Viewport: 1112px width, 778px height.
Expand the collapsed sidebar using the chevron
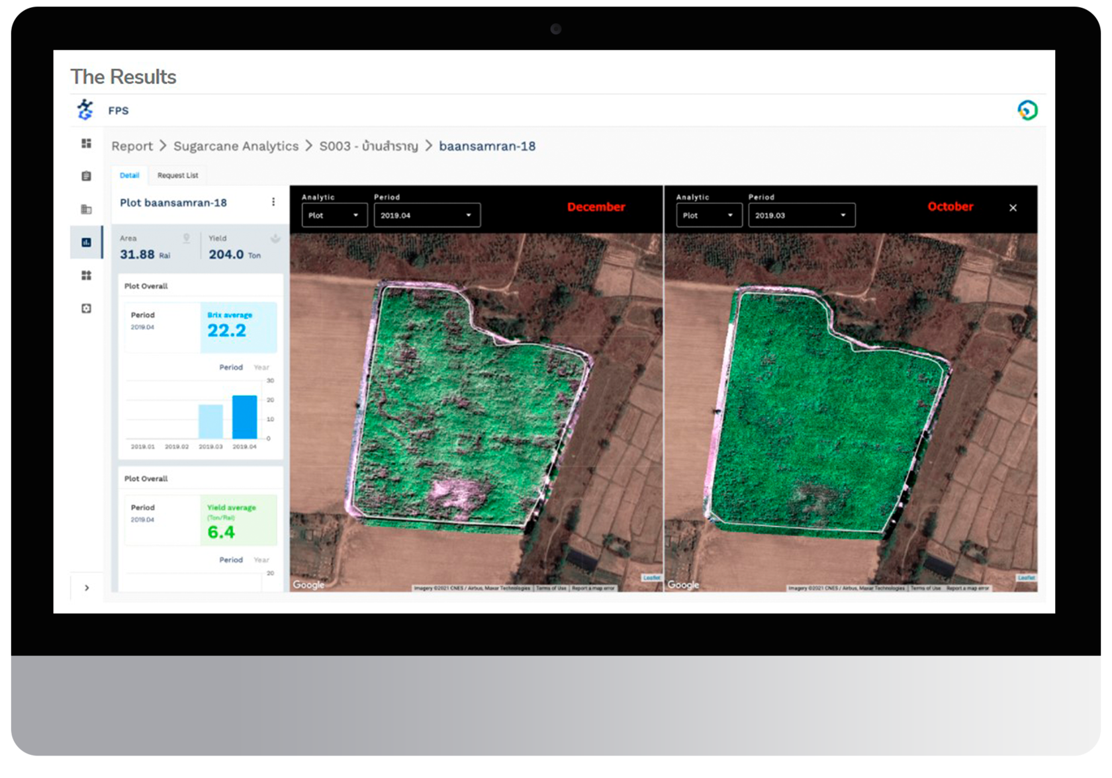[x=86, y=587]
